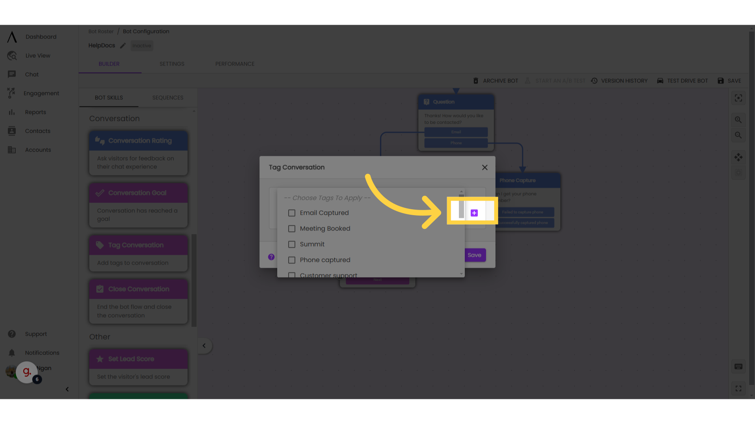Click the Conversation Rating icon

coord(100,140)
